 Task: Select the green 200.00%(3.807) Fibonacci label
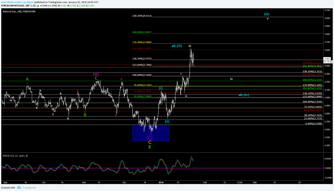tap(142, 32)
